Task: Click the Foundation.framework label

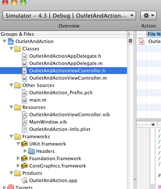Action: click(55, 158)
